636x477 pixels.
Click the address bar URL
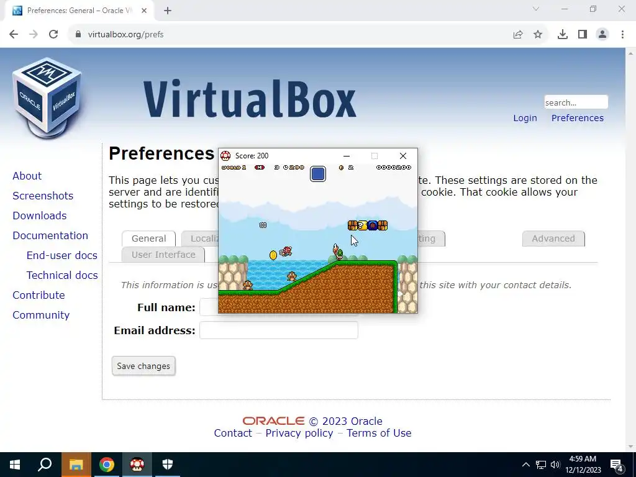pyautogui.click(x=125, y=35)
